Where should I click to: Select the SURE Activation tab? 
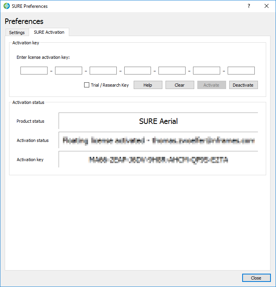coord(49,32)
